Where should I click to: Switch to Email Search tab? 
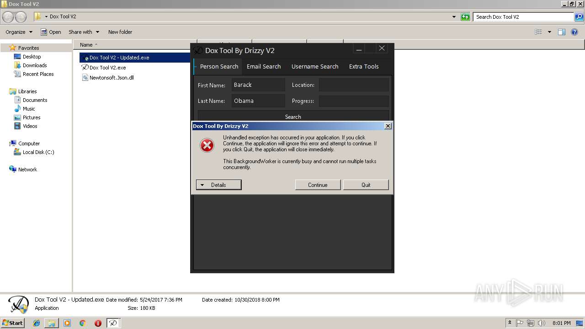tap(264, 66)
